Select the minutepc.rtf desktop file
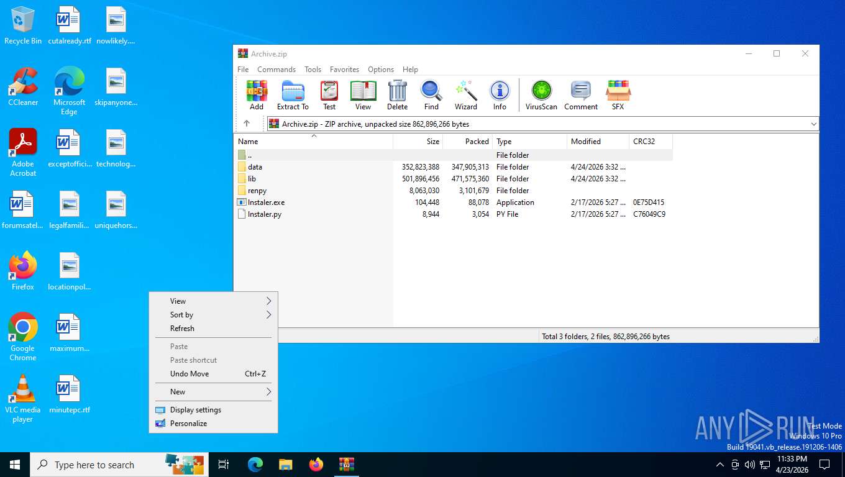The image size is (845, 477). [x=69, y=394]
